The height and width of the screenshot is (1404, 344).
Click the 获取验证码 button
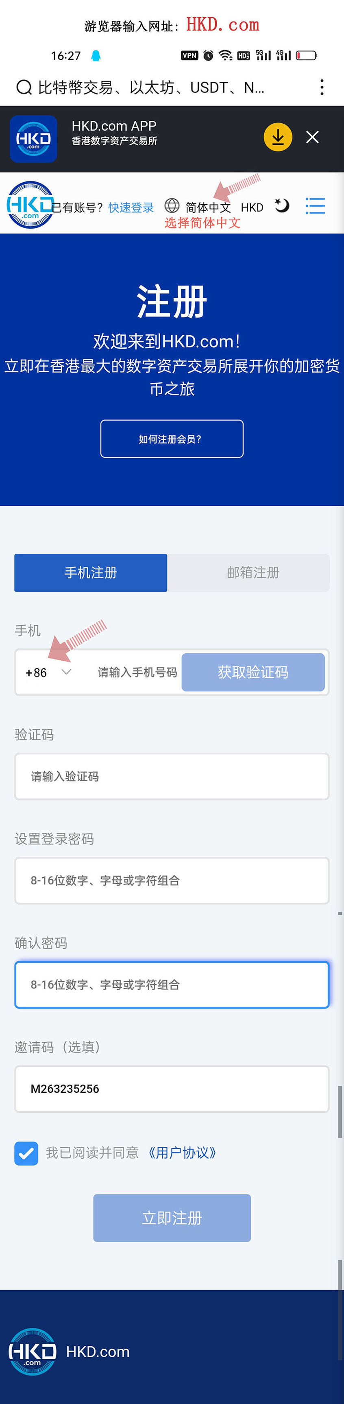(253, 673)
